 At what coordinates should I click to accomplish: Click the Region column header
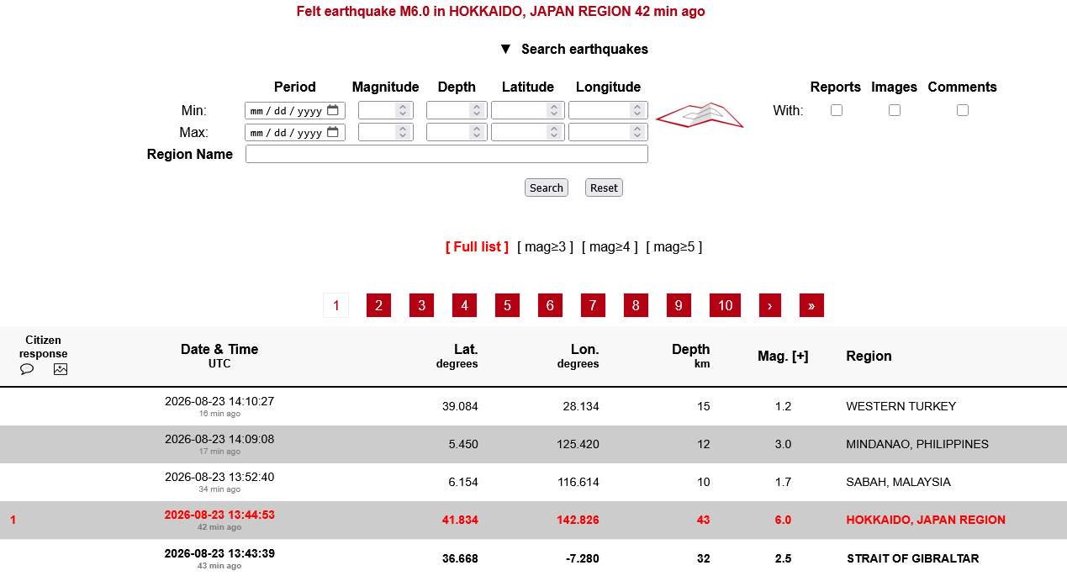pos(869,356)
